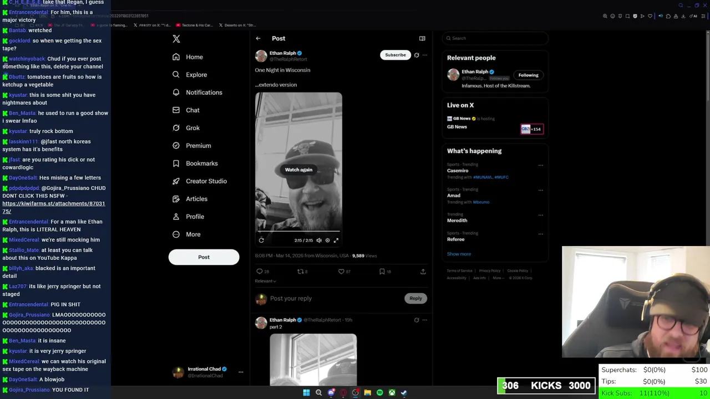Open the part 2 video thumbnail
Screen dimensions: 710x399
[313, 359]
